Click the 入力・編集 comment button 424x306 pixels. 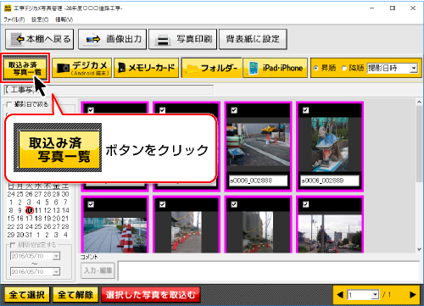(98, 270)
